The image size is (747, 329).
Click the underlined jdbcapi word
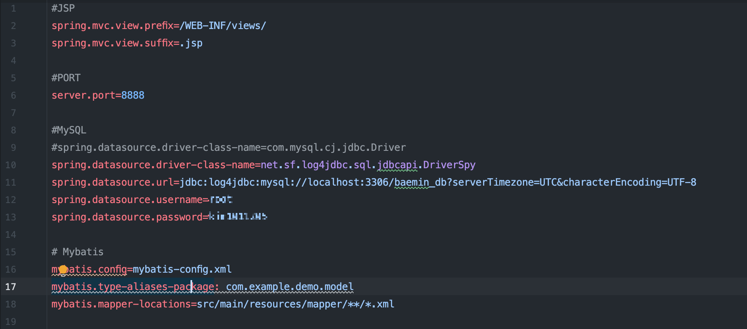click(397, 165)
